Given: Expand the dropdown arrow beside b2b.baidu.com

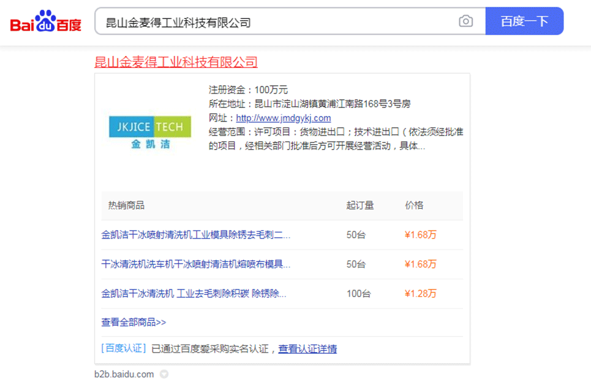Looking at the screenshot, I should (x=164, y=374).
